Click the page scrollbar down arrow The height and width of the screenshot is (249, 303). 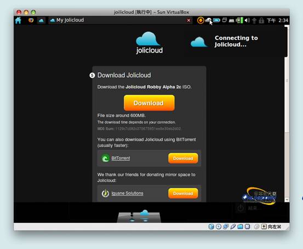tap(287, 199)
